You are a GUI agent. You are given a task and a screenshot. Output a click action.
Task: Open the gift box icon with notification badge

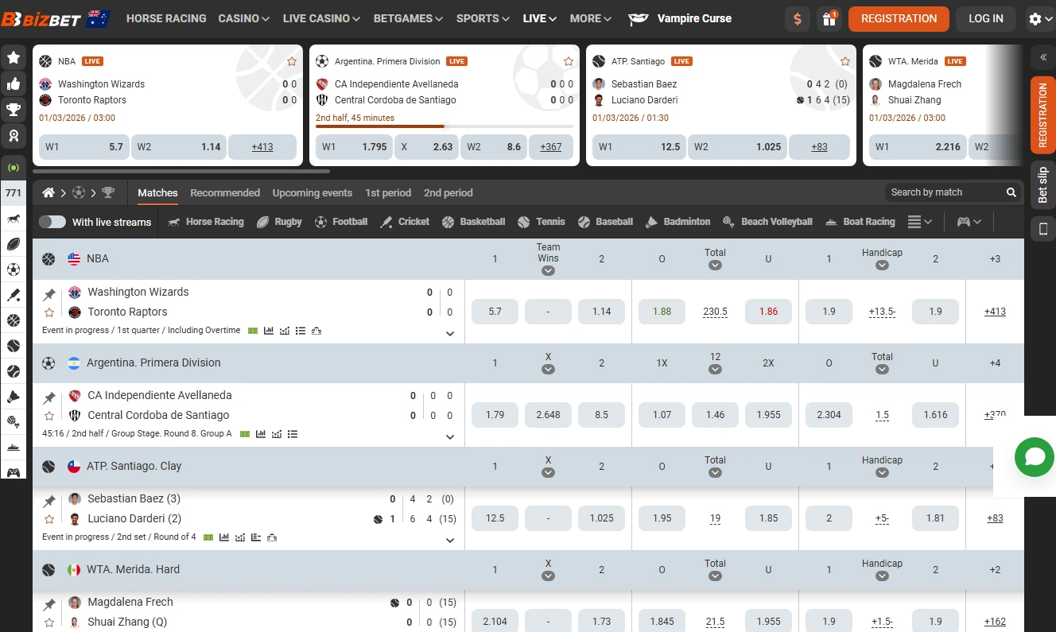pyautogui.click(x=831, y=18)
